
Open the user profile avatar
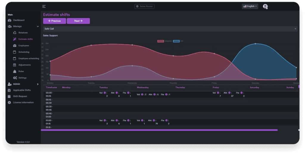(265, 6)
